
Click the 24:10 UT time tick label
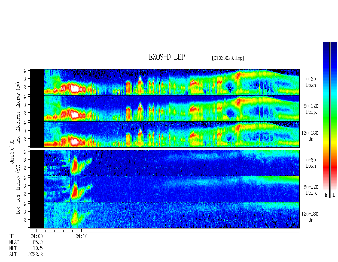[x=81, y=236]
